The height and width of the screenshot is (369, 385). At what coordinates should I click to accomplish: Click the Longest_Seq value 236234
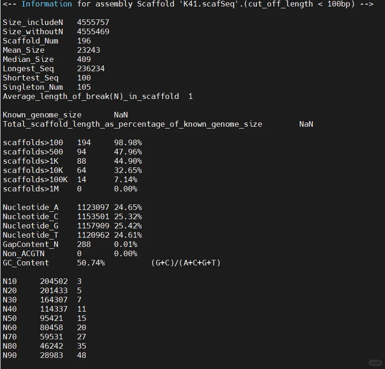[91, 68]
